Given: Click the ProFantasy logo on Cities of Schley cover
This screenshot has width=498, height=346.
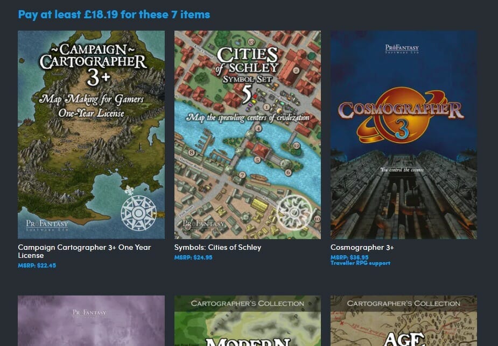Looking at the screenshot, I should (x=204, y=225).
